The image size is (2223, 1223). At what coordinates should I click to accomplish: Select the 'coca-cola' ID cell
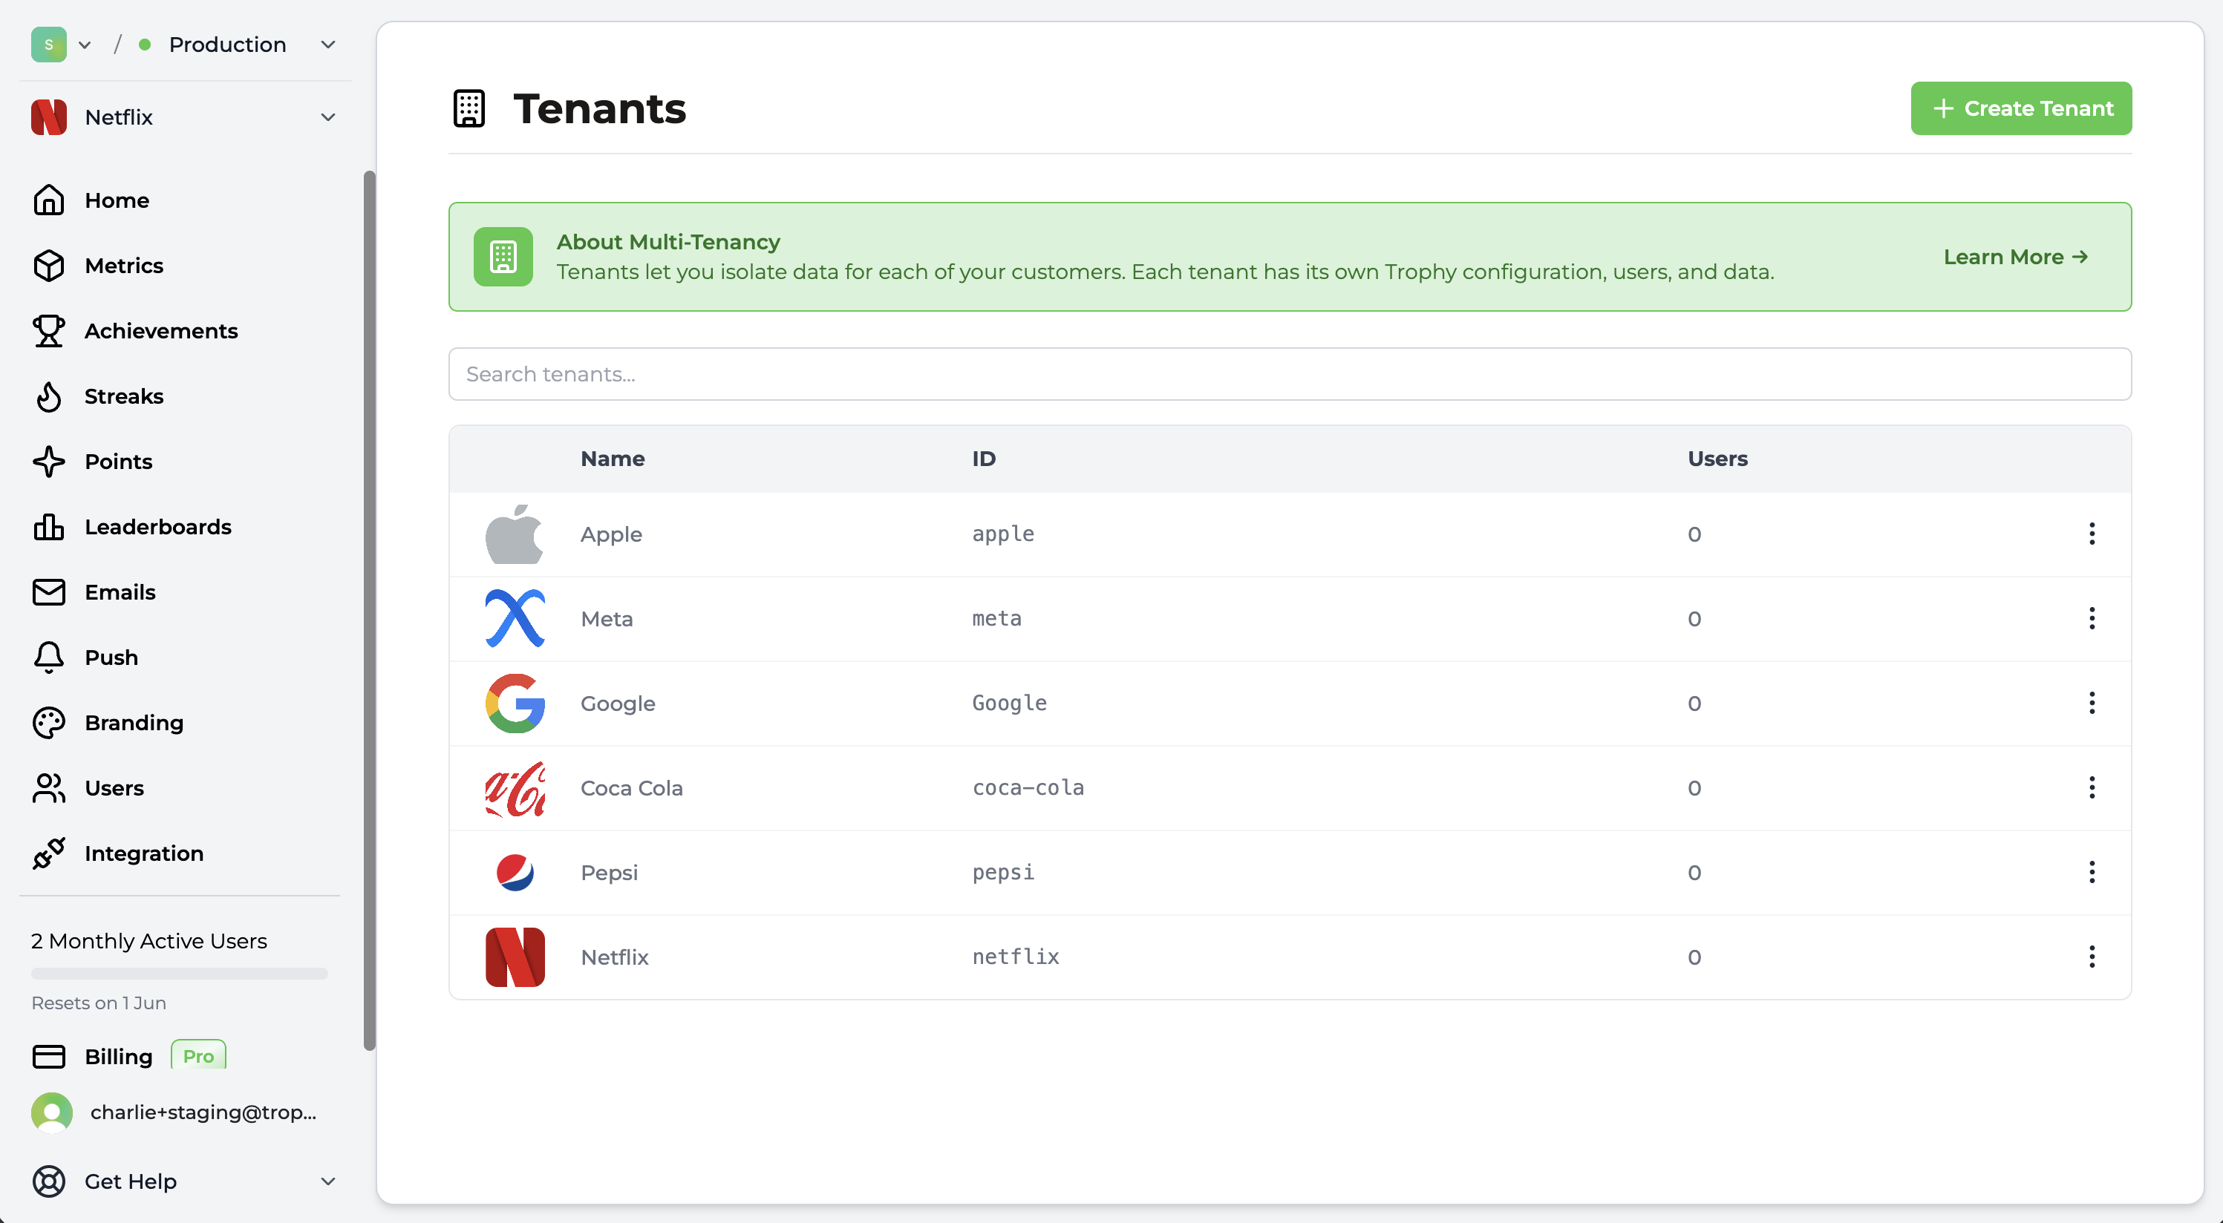[1028, 788]
